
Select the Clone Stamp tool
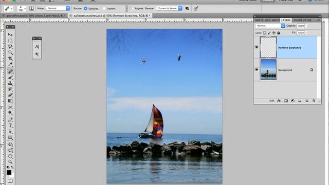pyautogui.click(x=10, y=83)
